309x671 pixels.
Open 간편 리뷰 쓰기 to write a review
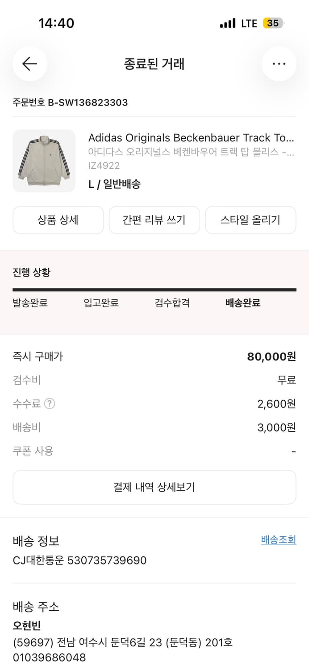pyautogui.click(x=154, y=220)
